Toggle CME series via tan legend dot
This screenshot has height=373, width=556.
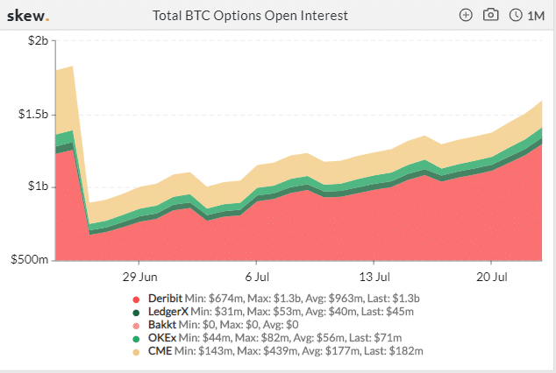click(x=136, y=352)
